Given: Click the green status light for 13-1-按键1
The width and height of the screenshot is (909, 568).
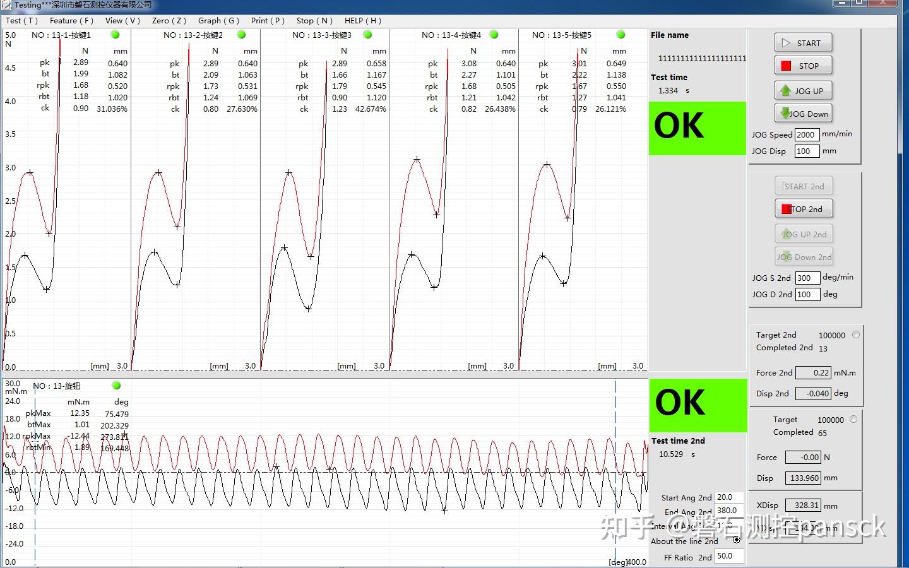Looking at the screenshot, I should [115, 35].
